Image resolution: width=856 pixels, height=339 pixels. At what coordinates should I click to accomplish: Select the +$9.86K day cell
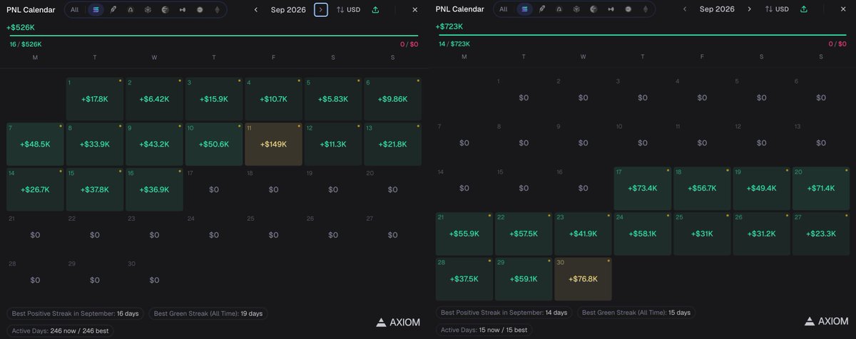[392, 98]
